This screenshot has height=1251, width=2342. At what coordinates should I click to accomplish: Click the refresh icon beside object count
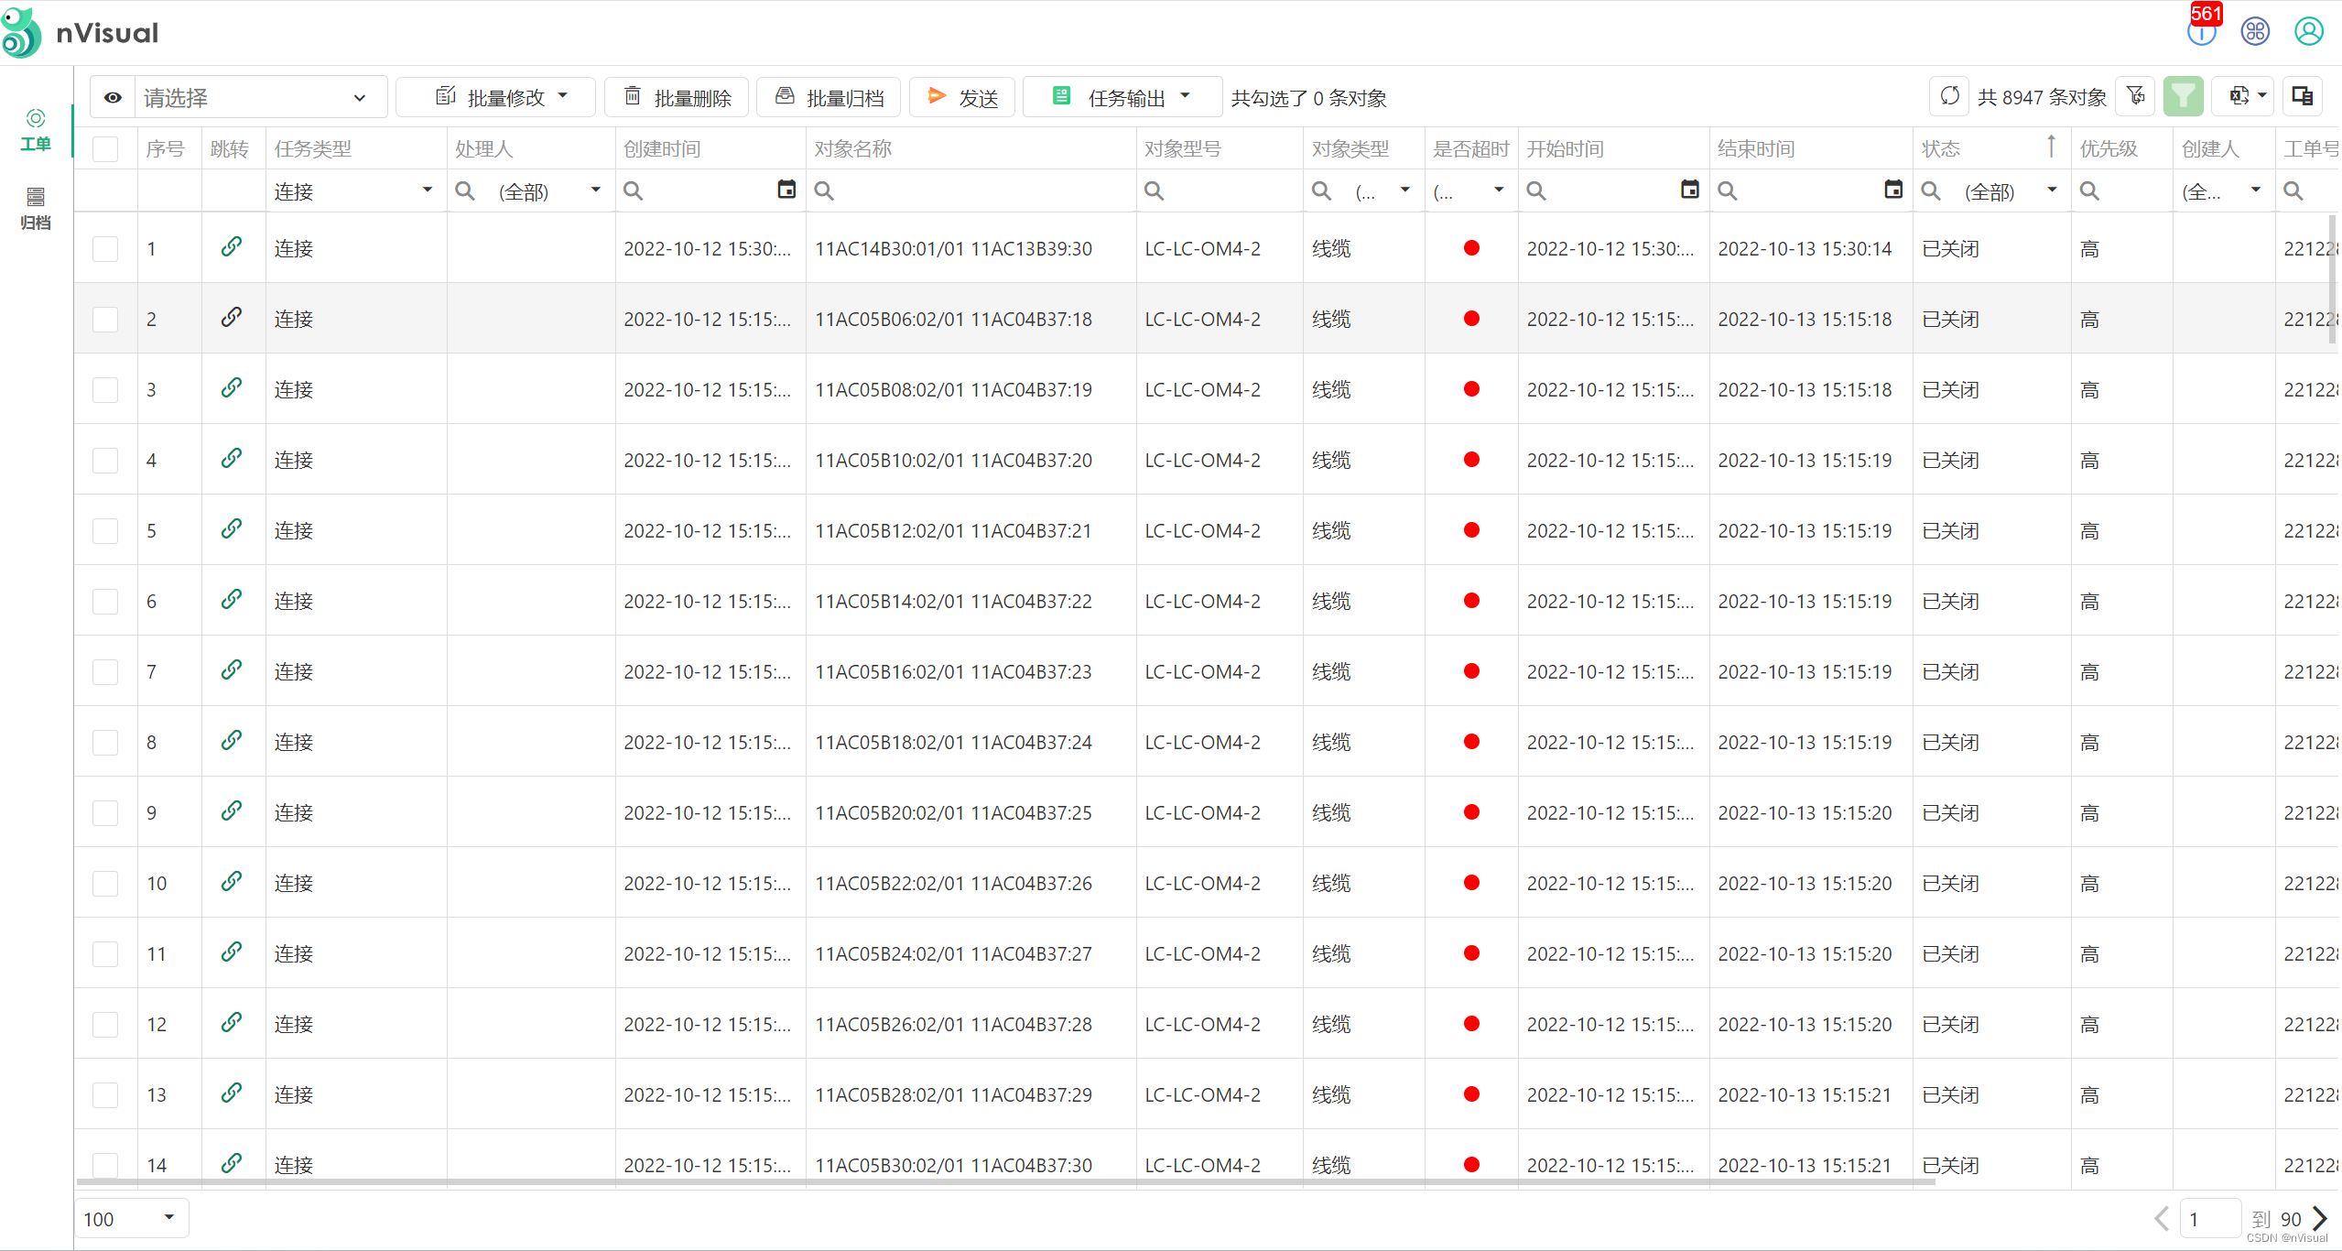click(x=1949, y=96)
